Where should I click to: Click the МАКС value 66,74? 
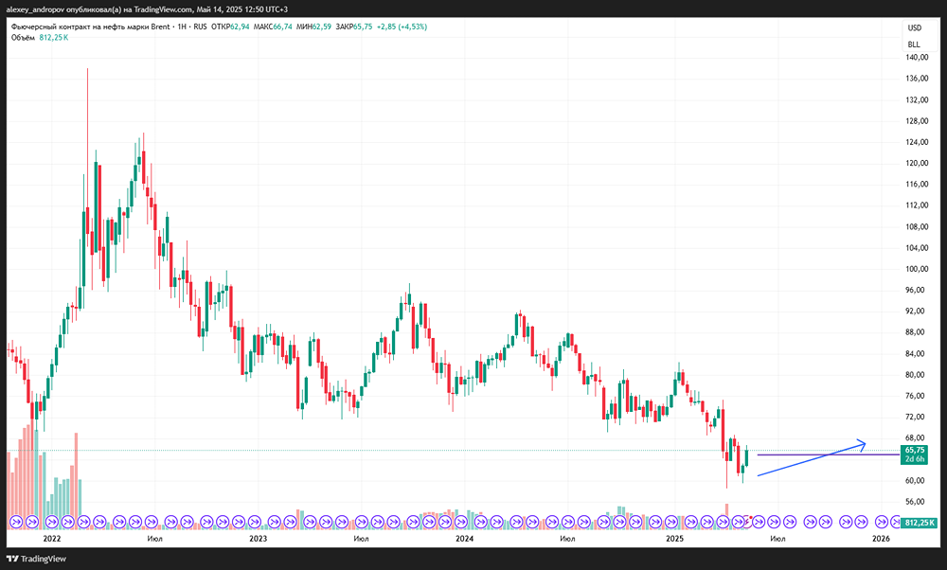(282, 27)
